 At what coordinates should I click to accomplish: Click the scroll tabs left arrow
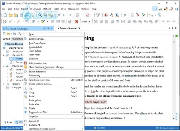169,28
